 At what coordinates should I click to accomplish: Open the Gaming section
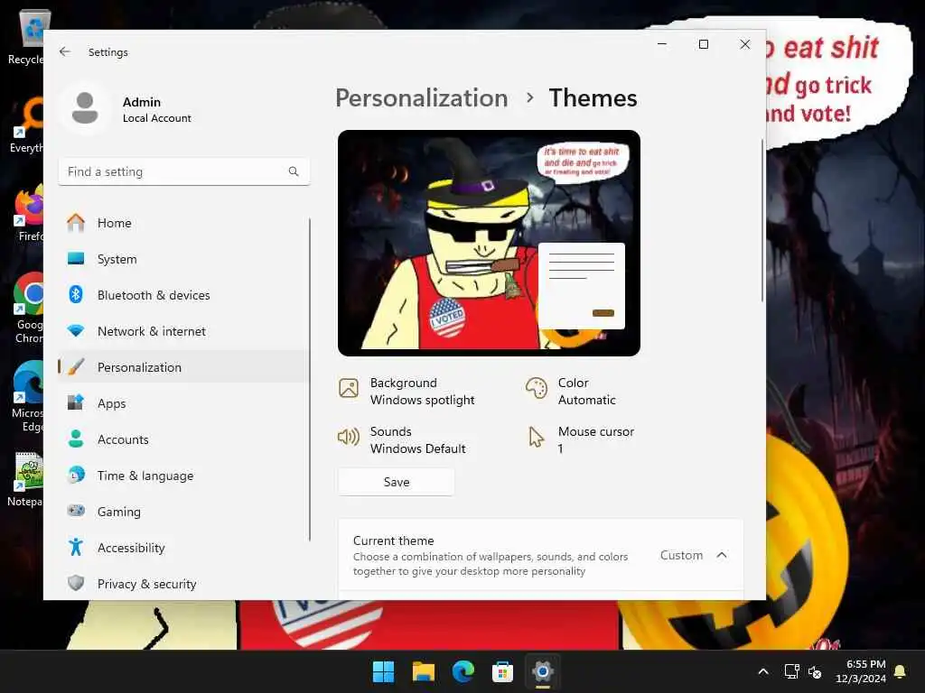click(x=184, y=512)
